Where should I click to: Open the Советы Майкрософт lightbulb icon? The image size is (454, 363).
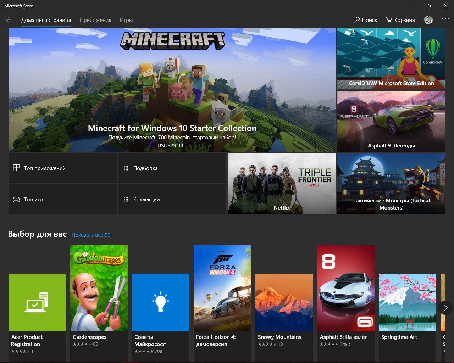click(161, 303)
